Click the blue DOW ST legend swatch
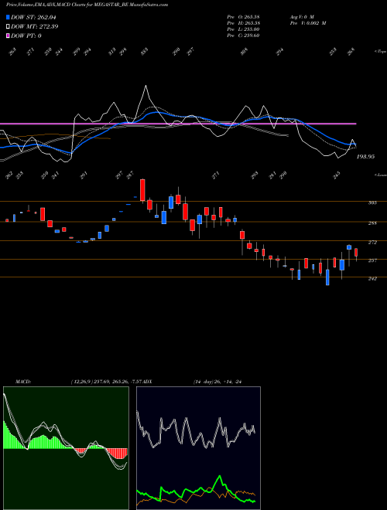 (x=8, y=17)
